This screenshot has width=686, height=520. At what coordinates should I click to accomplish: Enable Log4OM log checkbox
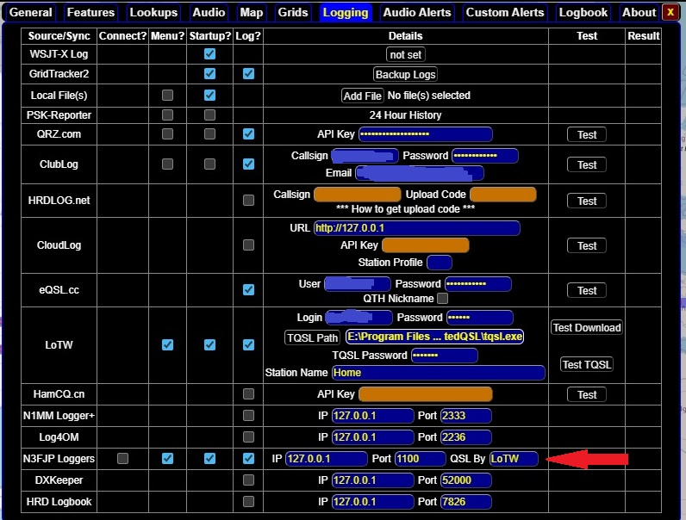(x=248, y=436)
